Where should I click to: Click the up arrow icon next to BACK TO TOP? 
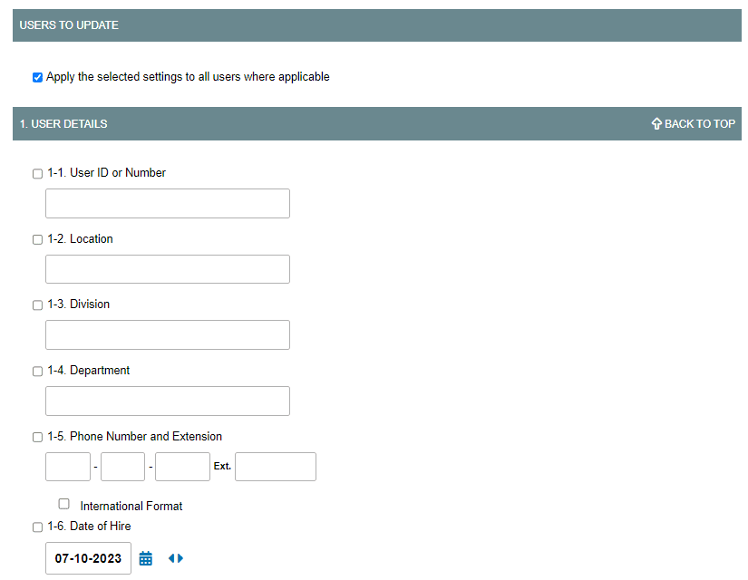(656, 123)
